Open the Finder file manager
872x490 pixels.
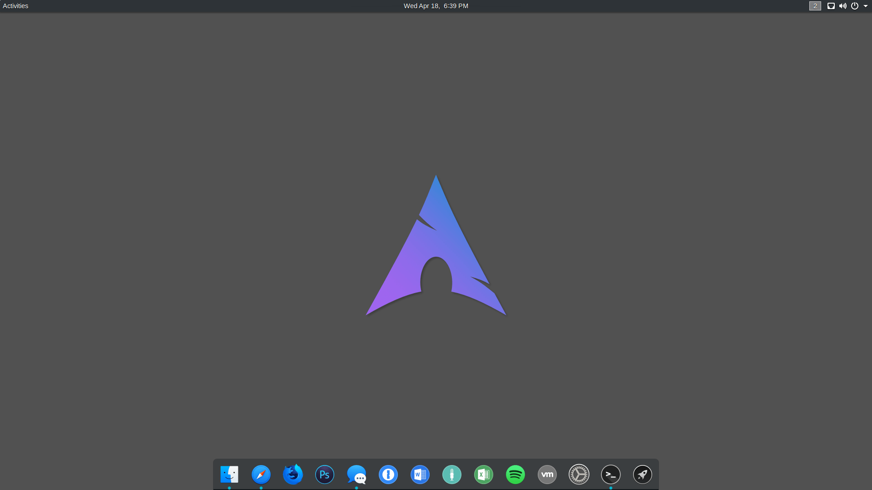[229, 475]
